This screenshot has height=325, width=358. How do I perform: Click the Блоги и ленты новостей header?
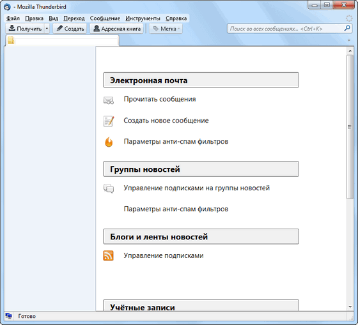pos(201,236)
